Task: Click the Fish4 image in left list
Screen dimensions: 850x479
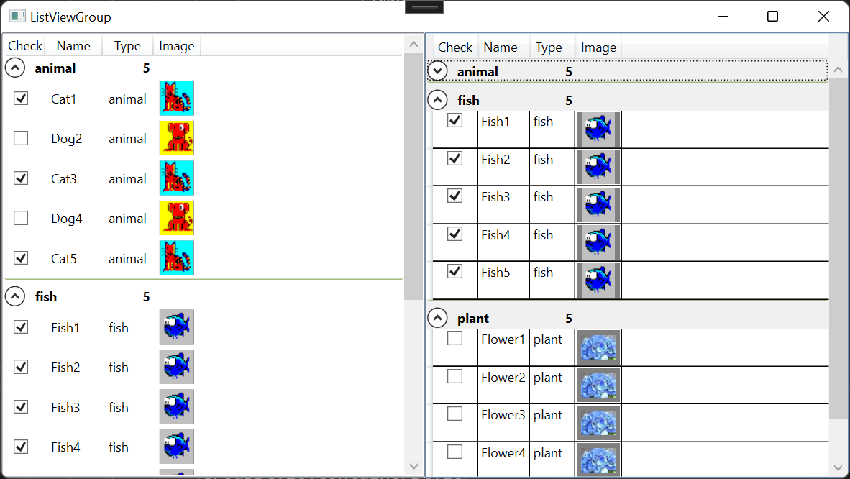Action: coord(177,447)
